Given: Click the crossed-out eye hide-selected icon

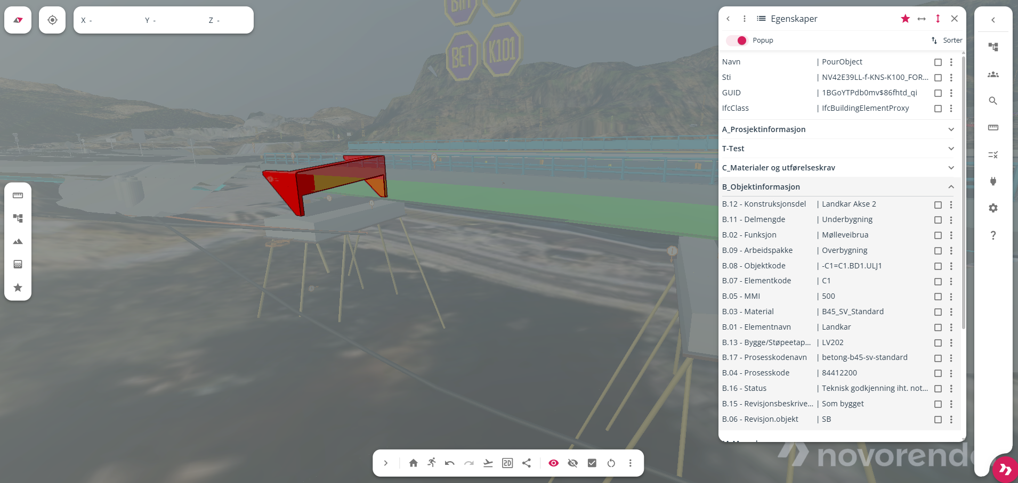Looking at the screenshot, I should (573, 463).
